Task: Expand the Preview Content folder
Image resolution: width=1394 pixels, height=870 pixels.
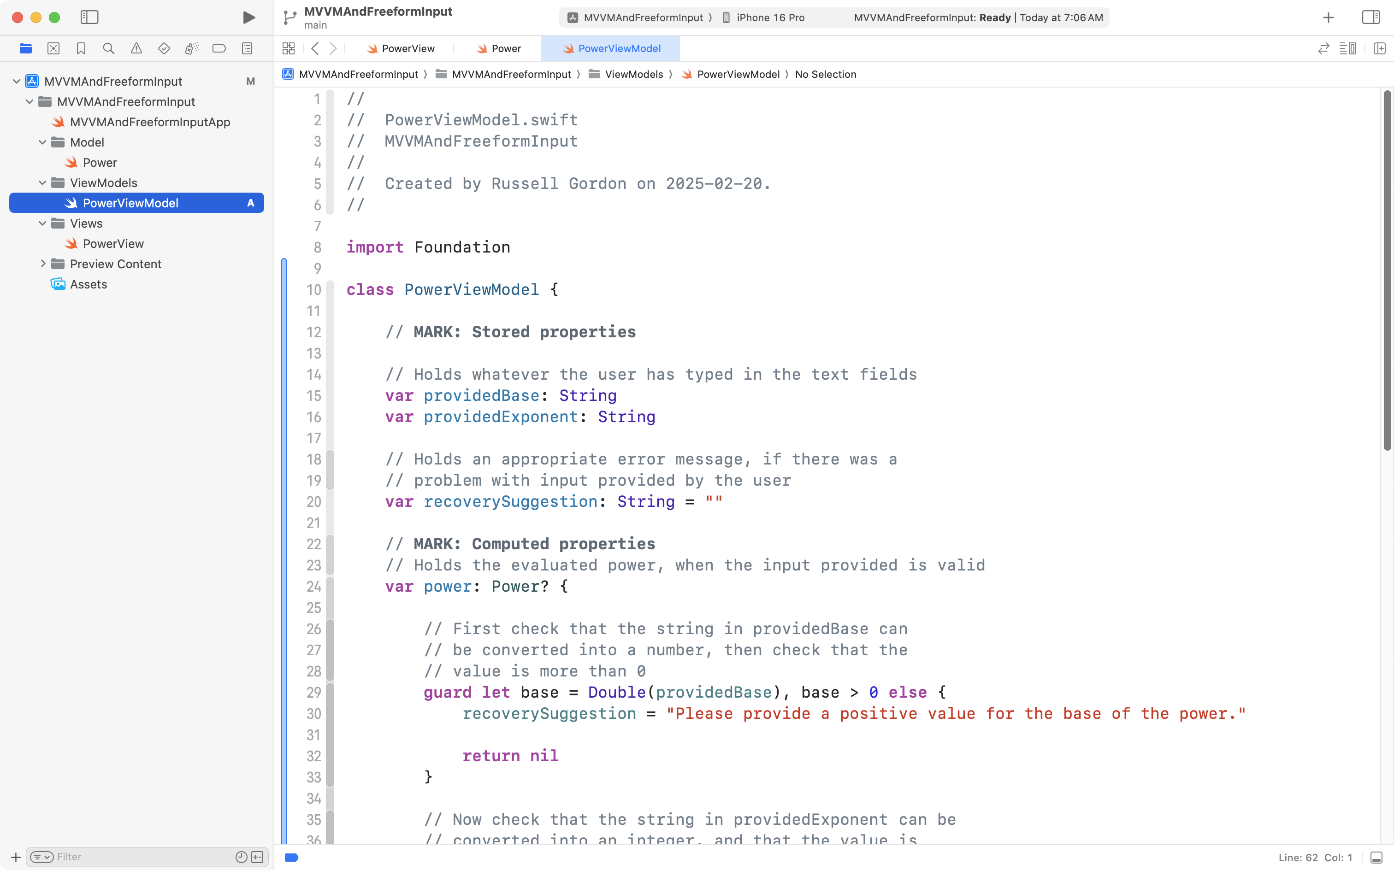Action: coord(42,264)
